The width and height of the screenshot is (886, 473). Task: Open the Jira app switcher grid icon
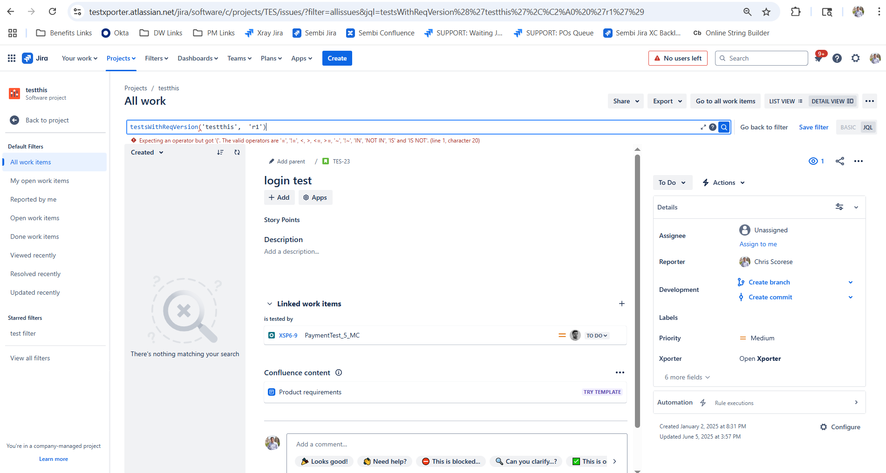[12, 58]
